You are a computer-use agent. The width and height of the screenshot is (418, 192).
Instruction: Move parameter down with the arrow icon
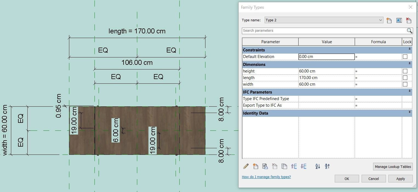click(x=304, y=166)
